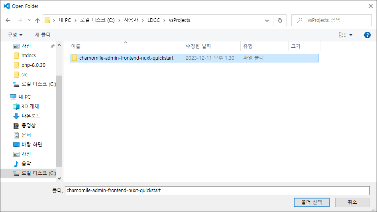Image resolution: width=377 pixels, height=212 pixels.
Task: Click the 다운로드 blue arrow icon
Action: [16, 116]
